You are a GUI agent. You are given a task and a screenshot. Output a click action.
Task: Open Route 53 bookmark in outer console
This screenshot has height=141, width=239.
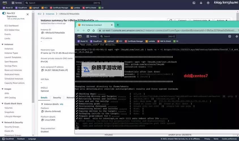click(8, 8)
